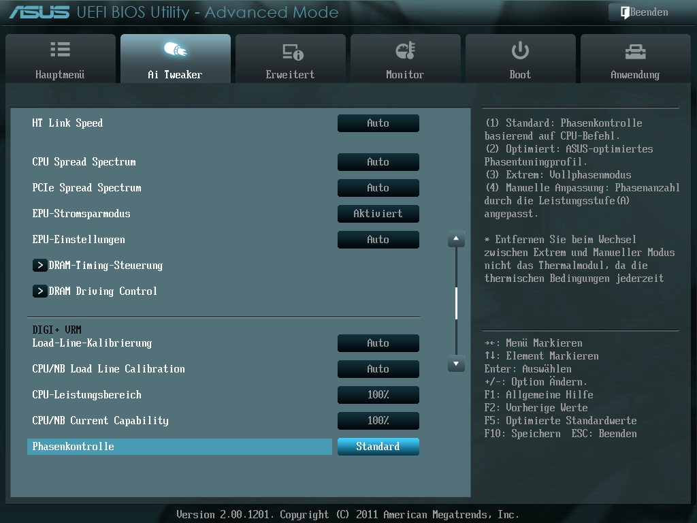The width and height of the screenshot is (697, 523).
Task: Change CPU/NB Current Capability 100% value
Action: [378, 421]
